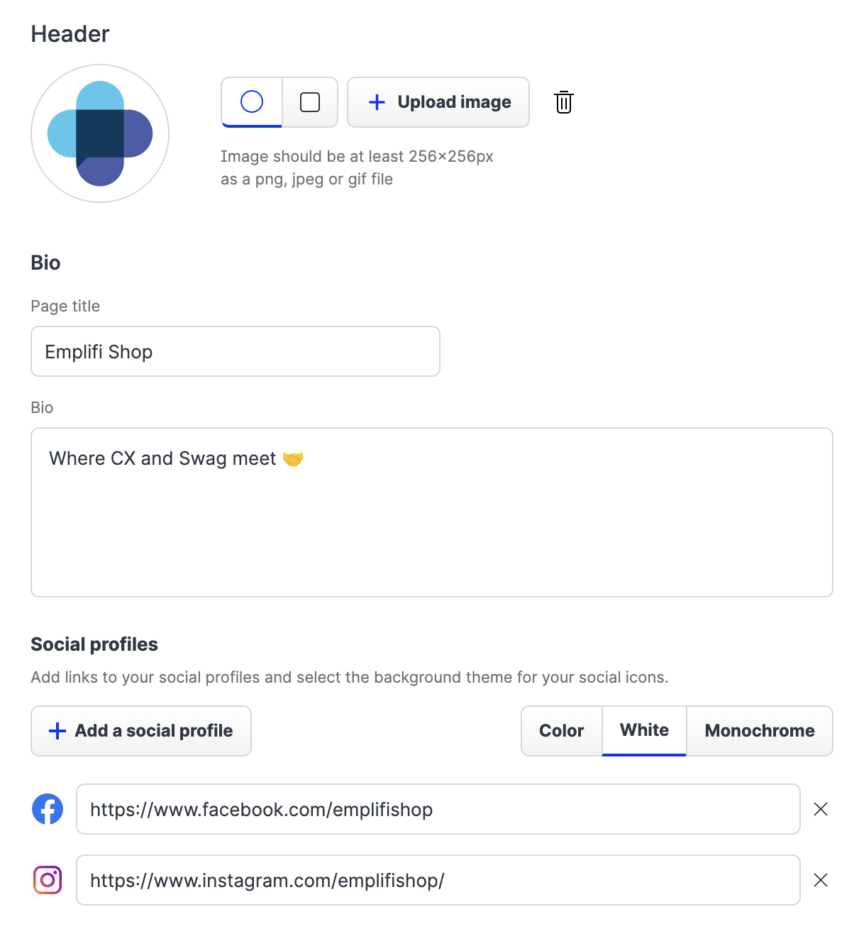Switch icon theme to Color
Image resolution: width=864 pixels, height=941 pixels.
(x=562, y=731)
